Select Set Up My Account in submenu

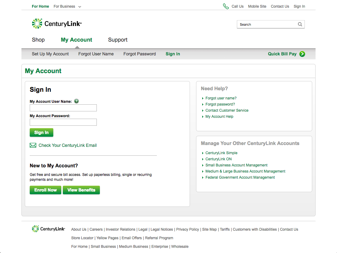click(50, 54)
